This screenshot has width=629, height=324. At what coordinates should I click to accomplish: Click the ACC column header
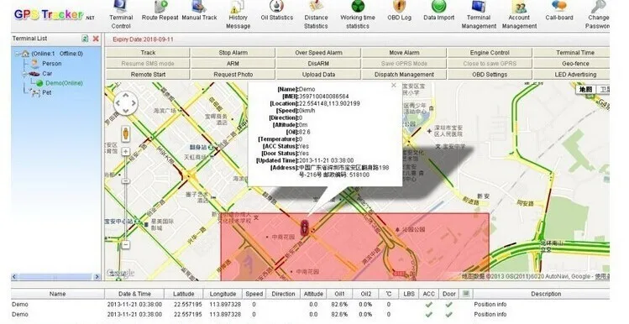pyautogui.click(x=429, y=294)
